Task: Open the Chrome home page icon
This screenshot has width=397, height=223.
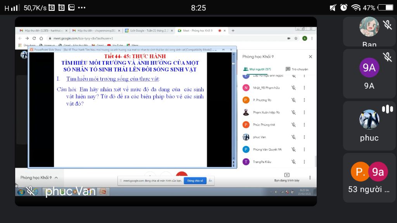Action: click(41, 38)
